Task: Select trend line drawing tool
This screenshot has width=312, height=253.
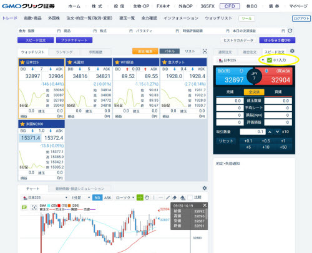Action: pyautogui.click(x=168, y=197)
